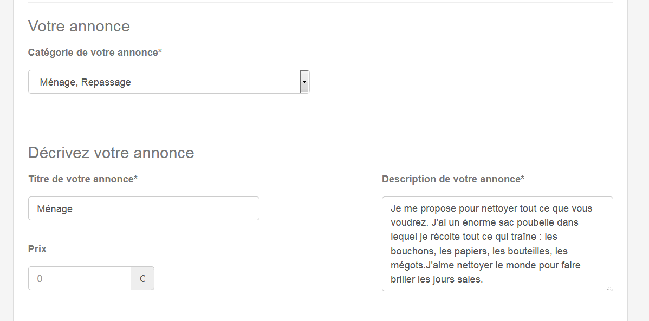Click the "Catégorie de votre annonce*" label
Screen dimensions: 649x321
[x=95, y=53]
